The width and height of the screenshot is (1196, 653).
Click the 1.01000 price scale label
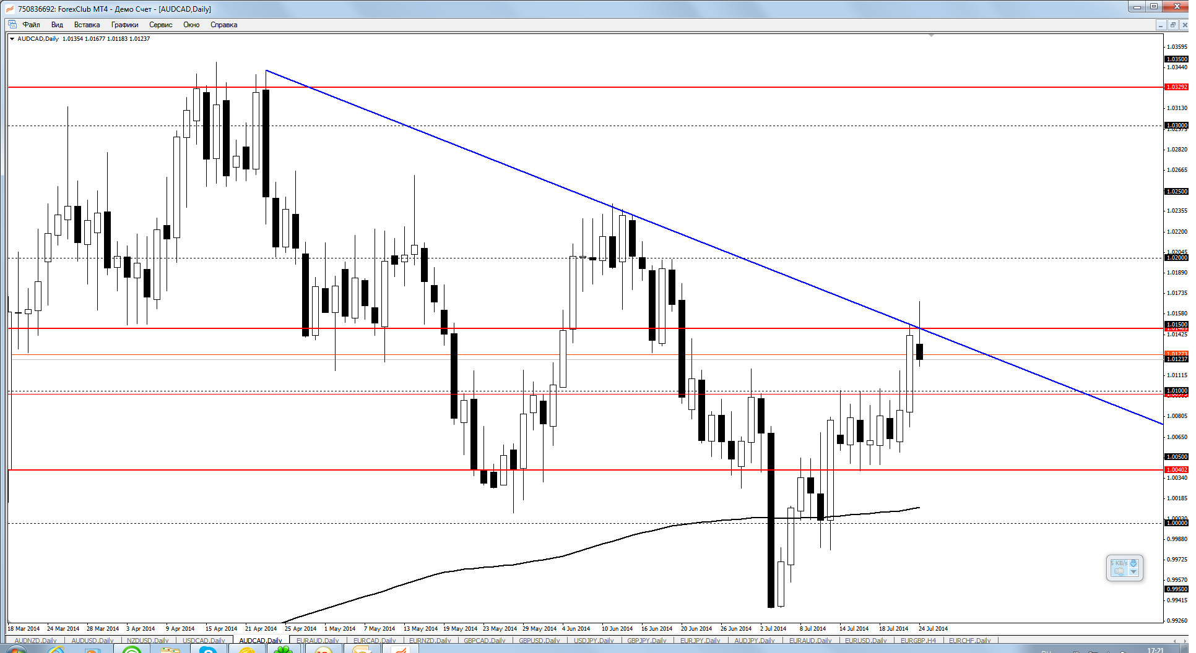1177,391
